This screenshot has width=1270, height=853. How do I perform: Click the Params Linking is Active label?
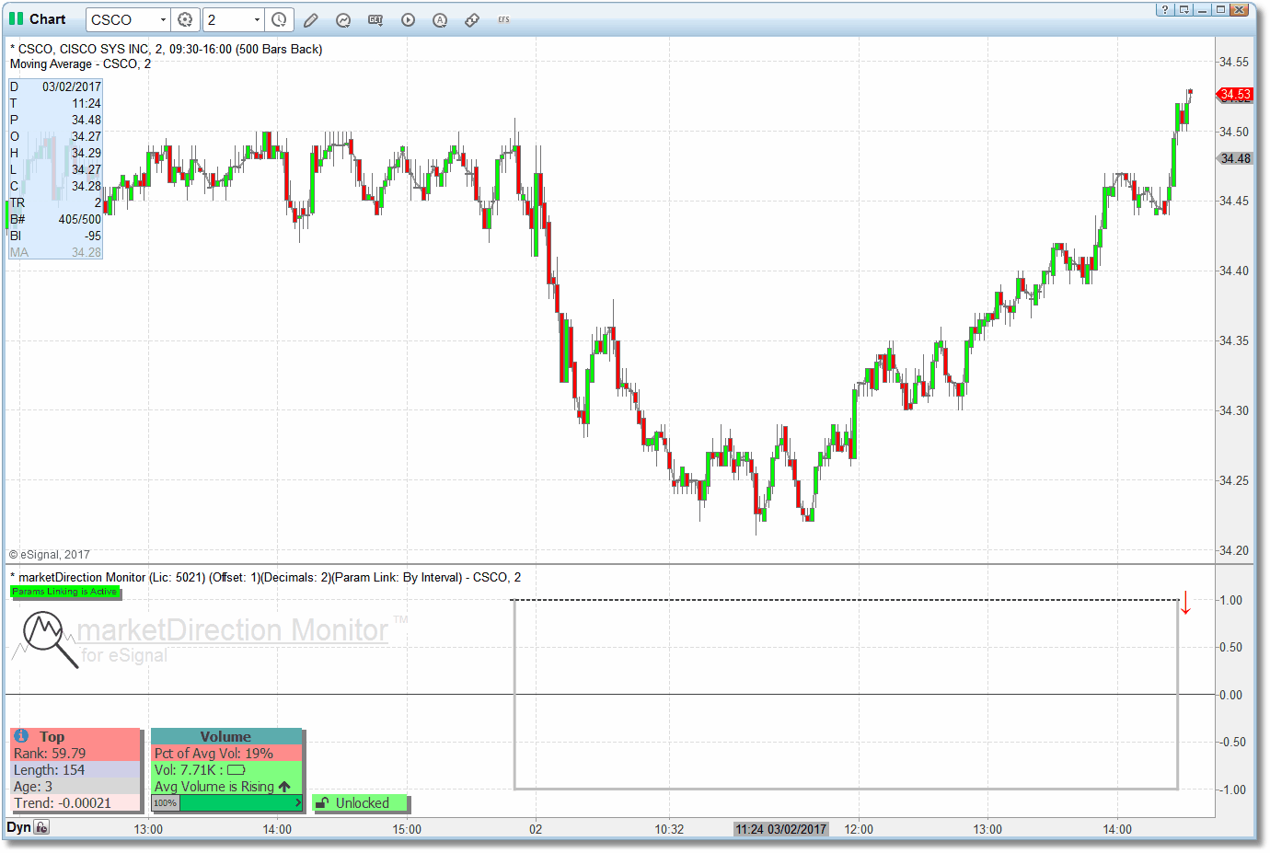(x=64, y=592)
